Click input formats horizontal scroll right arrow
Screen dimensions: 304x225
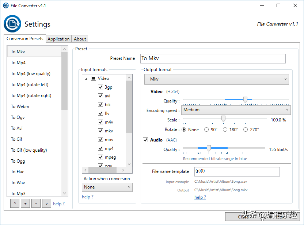click(123, 170)
